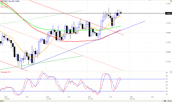
Task: Click the 1.4250 price axis label
Action: 168,42
